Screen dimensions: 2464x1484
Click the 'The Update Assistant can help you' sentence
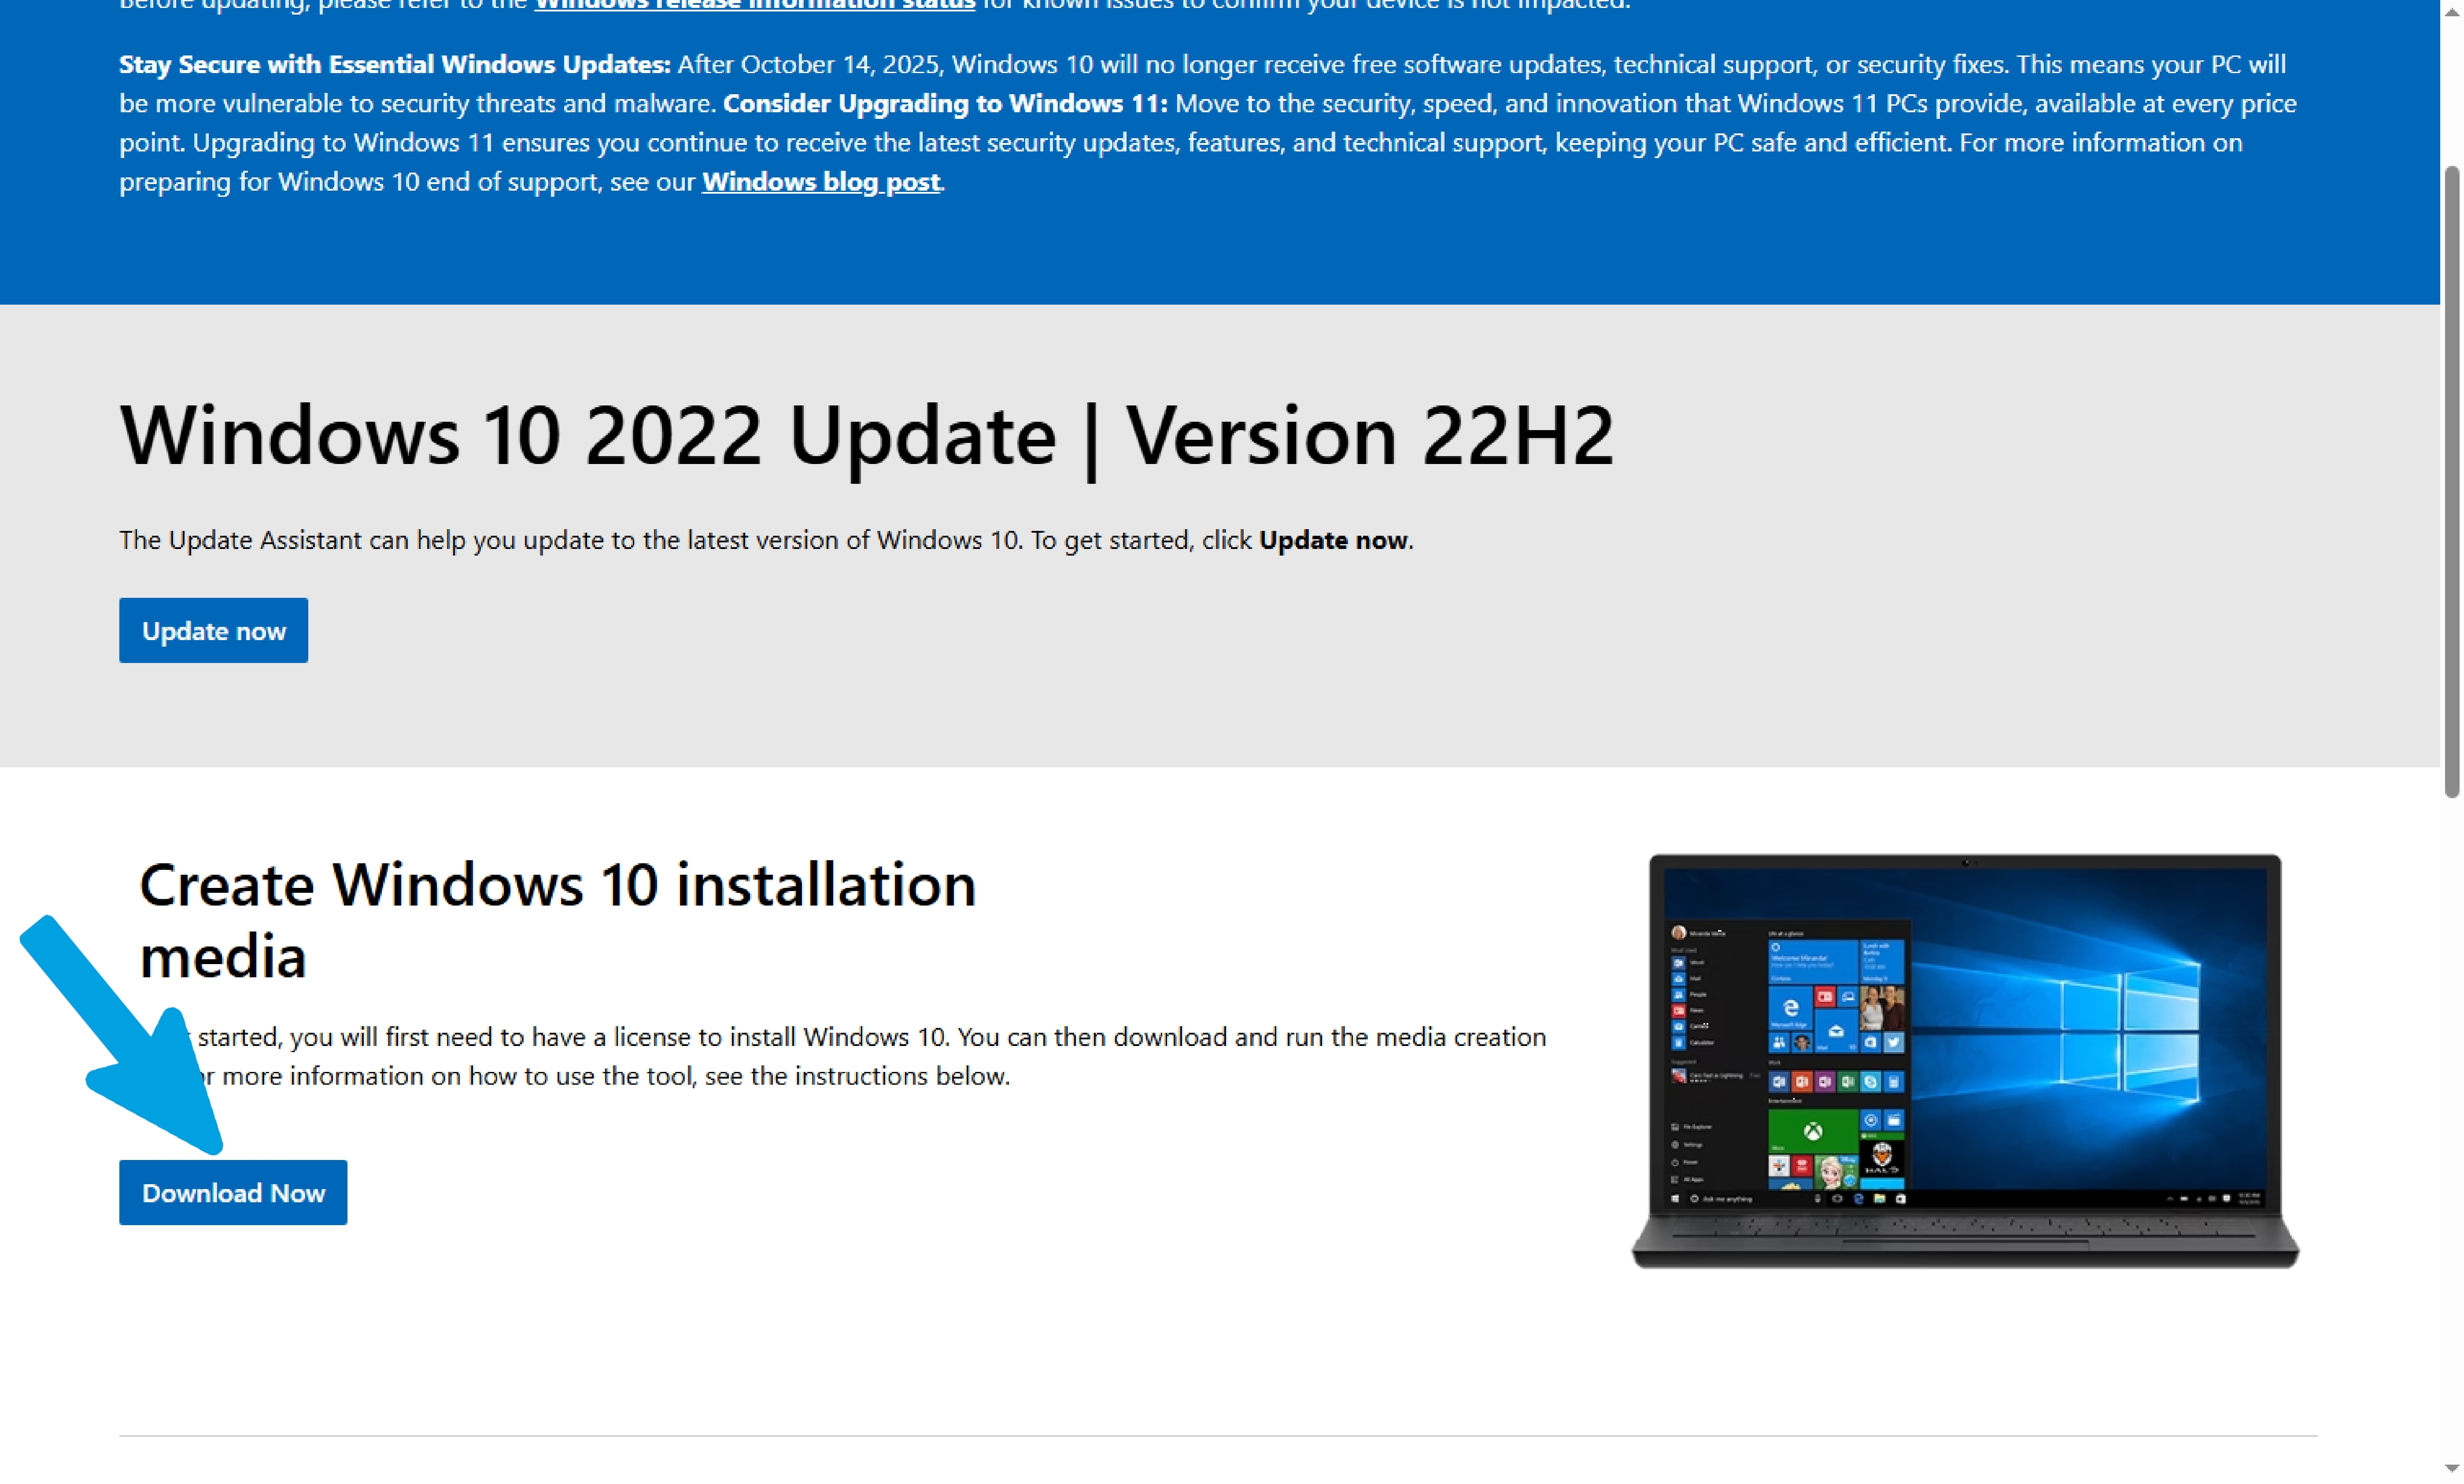[x=766, y=541]
